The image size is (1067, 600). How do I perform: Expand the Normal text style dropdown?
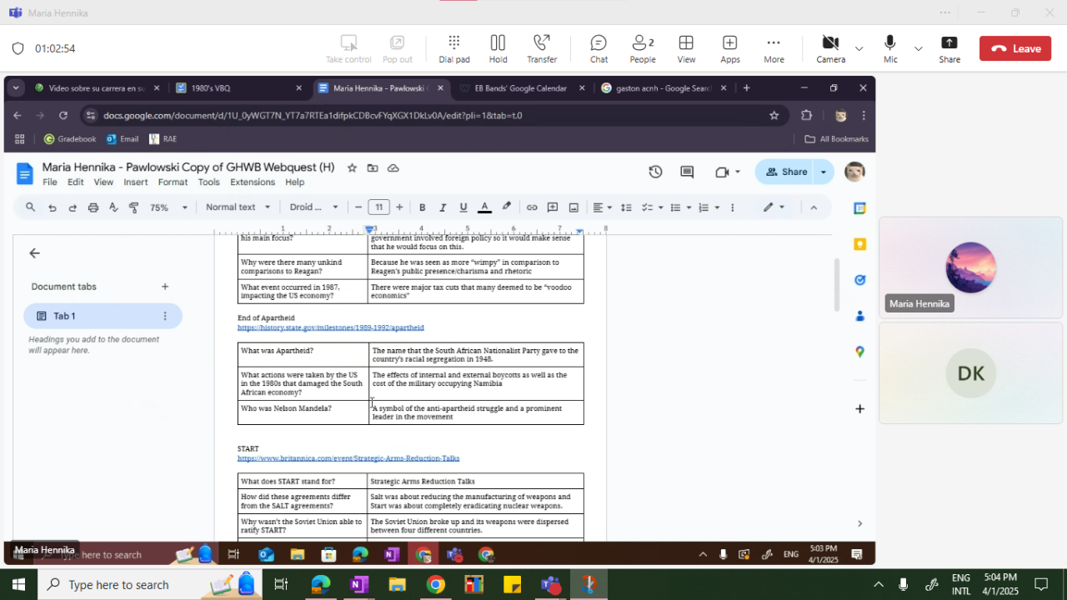(x=238, y=207)
